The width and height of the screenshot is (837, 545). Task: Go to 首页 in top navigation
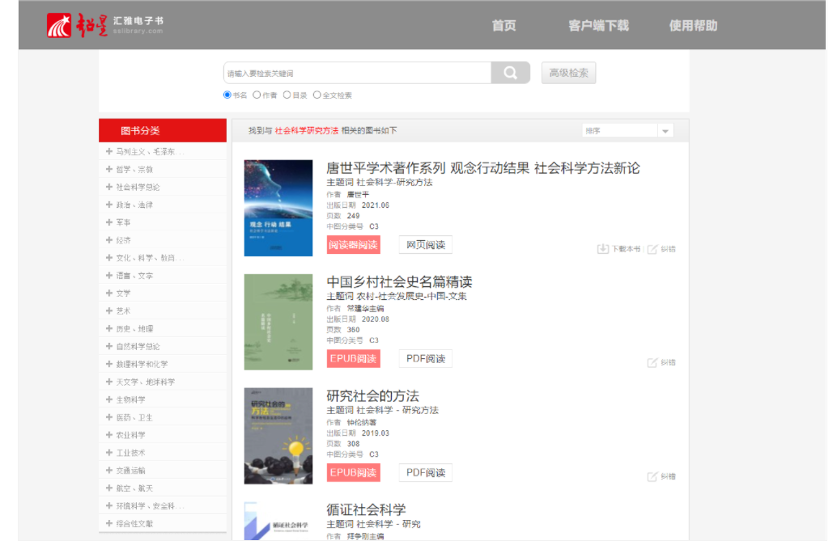click(x=503, y=26)
